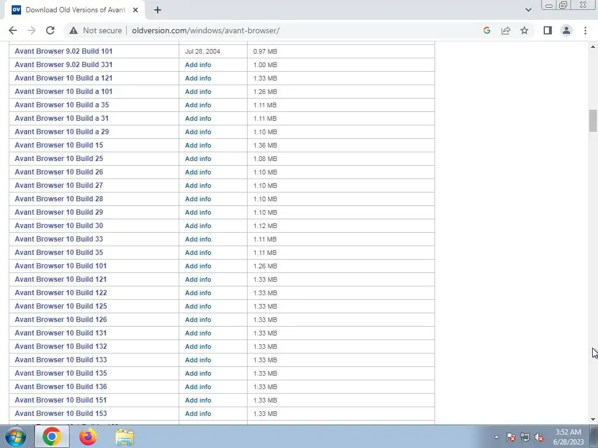Open Avant Browser 10 Build 27 link
Screen dimensions: 598x448
(x=59, y=185)
